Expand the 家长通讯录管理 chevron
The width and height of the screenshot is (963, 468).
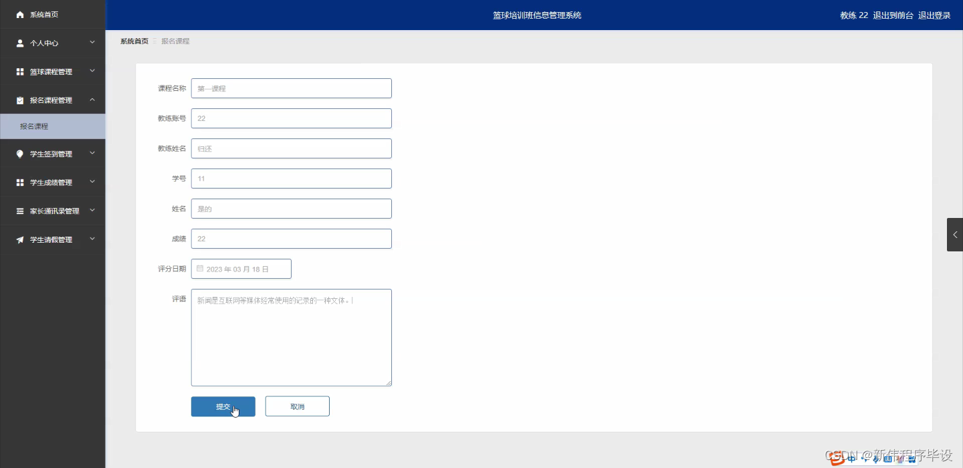click(92, 211)
